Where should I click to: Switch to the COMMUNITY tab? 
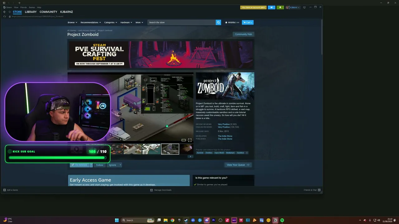pyautogui.click(x=48, y=12)
